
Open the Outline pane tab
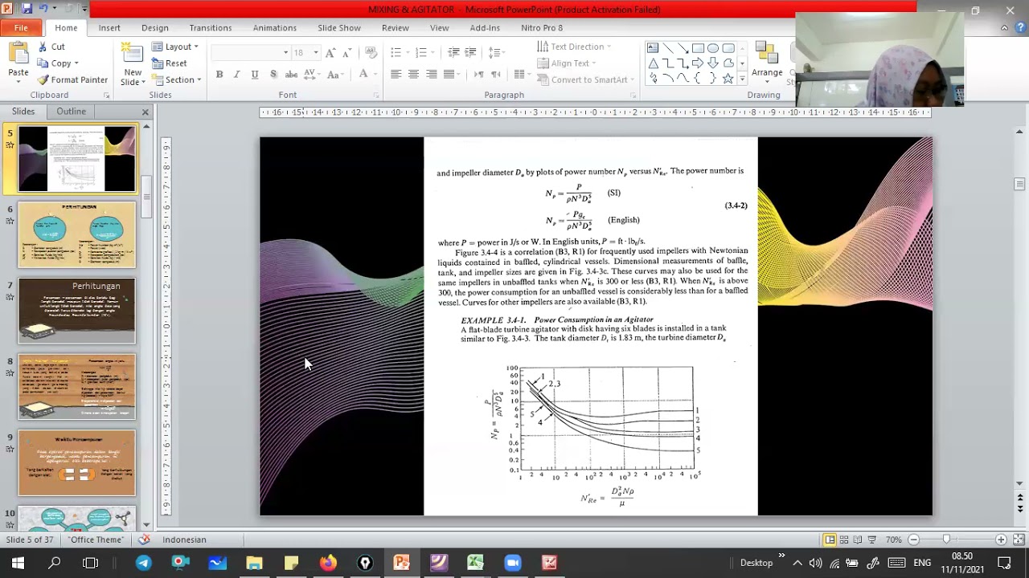tap(71, 112)
